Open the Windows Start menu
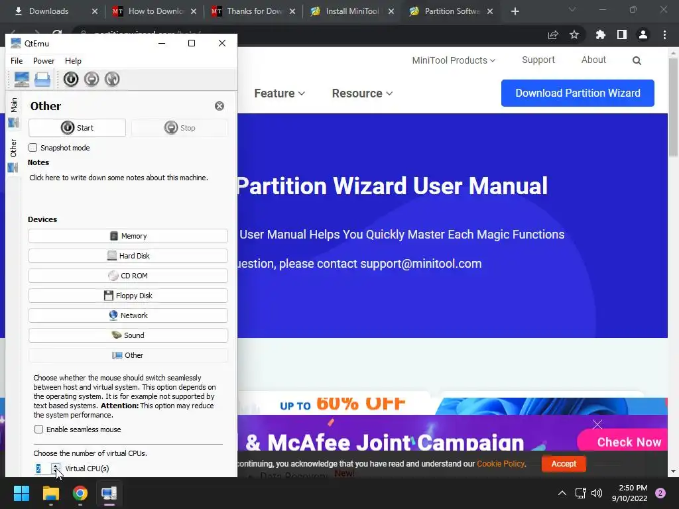 [22, 493]
